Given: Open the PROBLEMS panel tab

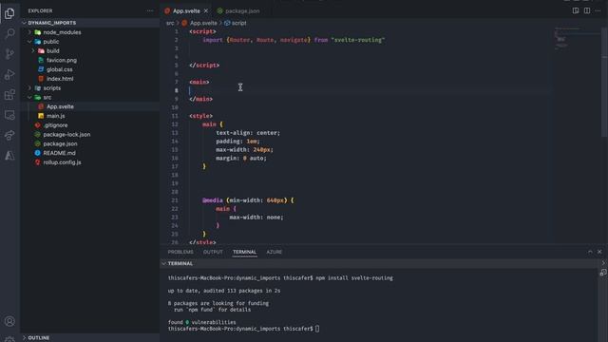Looking at the screenshot, I should pos(180,252).
